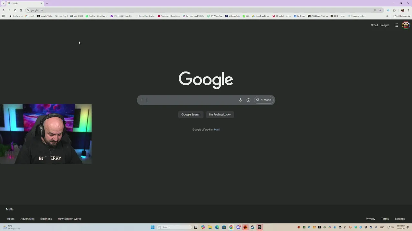Click the Google Search button
This screenshot has width=412, height=231.
(191, 115)
